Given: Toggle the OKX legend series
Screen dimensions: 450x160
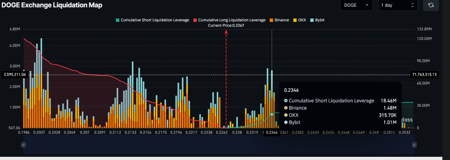Looking at the screenshot, I should (x=300, y=20).
